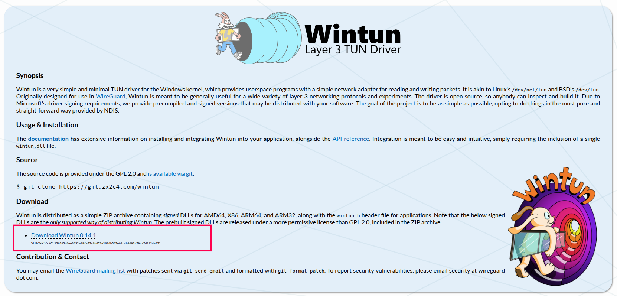Viewport: 617px width, 296px height.
Task: Click the 'git-send-email' code text
Action: point(204,271)
